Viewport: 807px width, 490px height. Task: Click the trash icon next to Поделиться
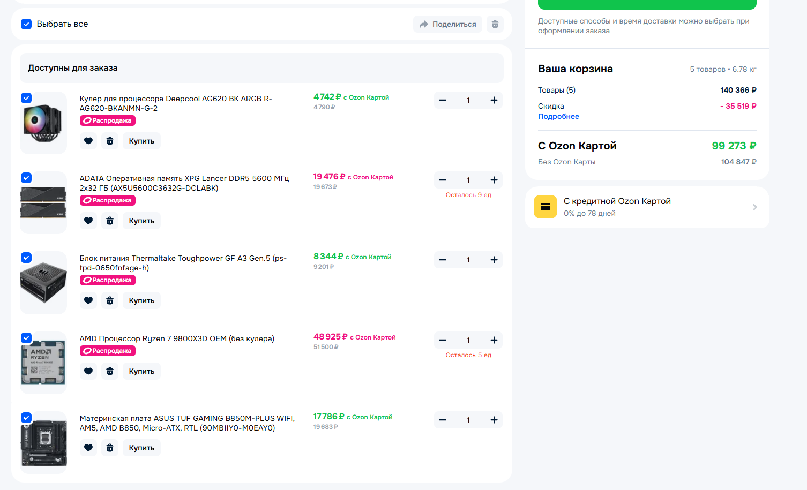pos(495,24)
